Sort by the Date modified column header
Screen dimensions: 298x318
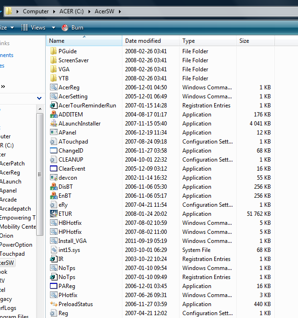pos(150,41)
